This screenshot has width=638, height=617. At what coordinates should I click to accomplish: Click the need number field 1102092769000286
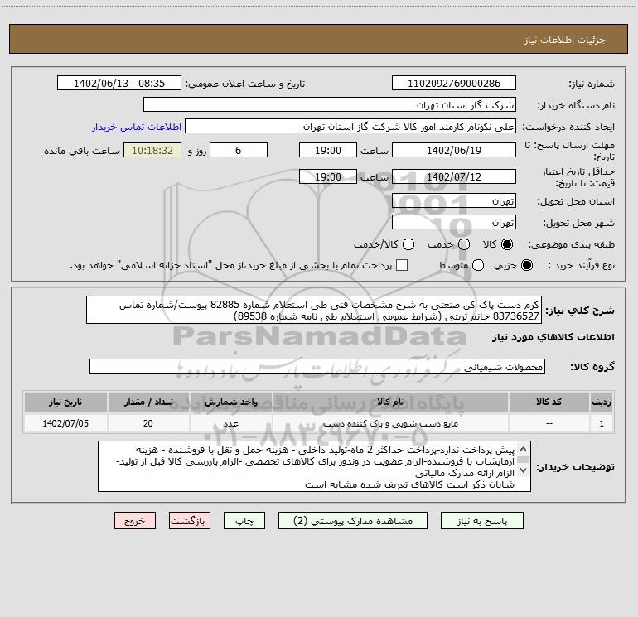pos(454,84)
